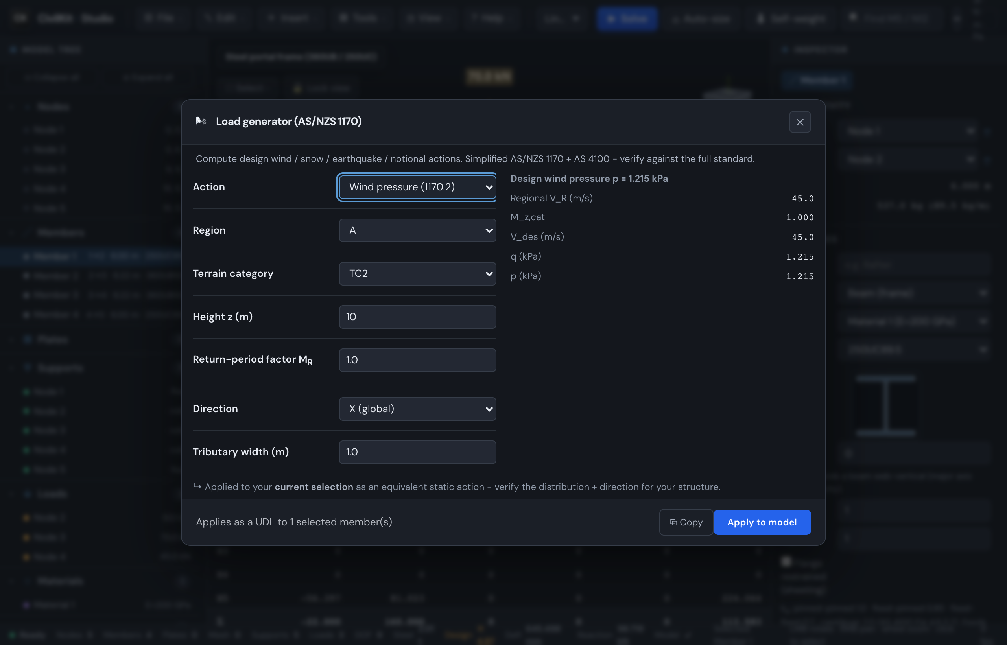
Task: Select the V_des (m/s) value 45.0
Action: pos(802,237)
